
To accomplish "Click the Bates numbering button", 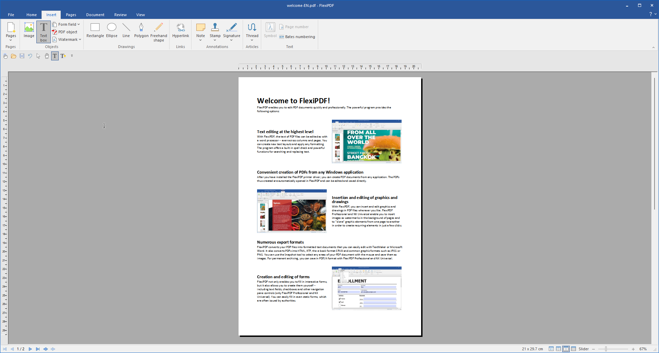I will coord(297,37).
